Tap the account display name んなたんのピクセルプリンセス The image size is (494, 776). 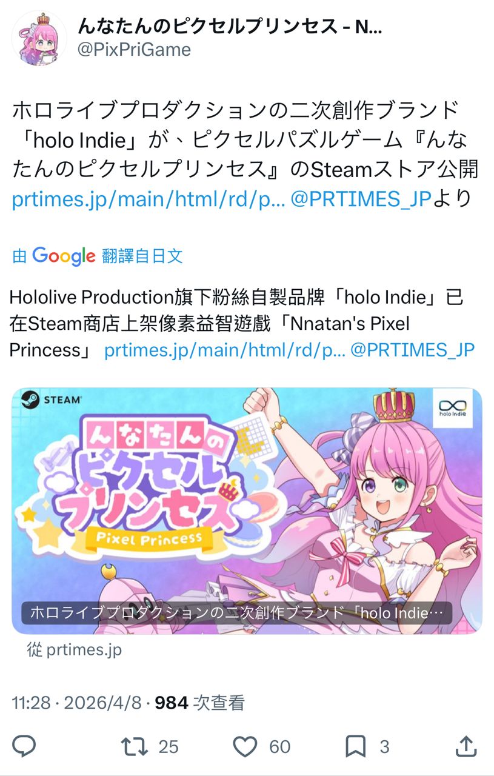click(x=230, y=27)
